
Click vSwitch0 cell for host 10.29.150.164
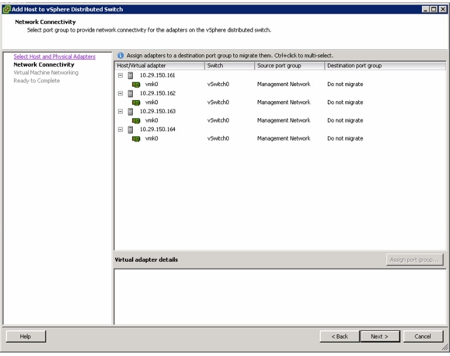point(218,139)
